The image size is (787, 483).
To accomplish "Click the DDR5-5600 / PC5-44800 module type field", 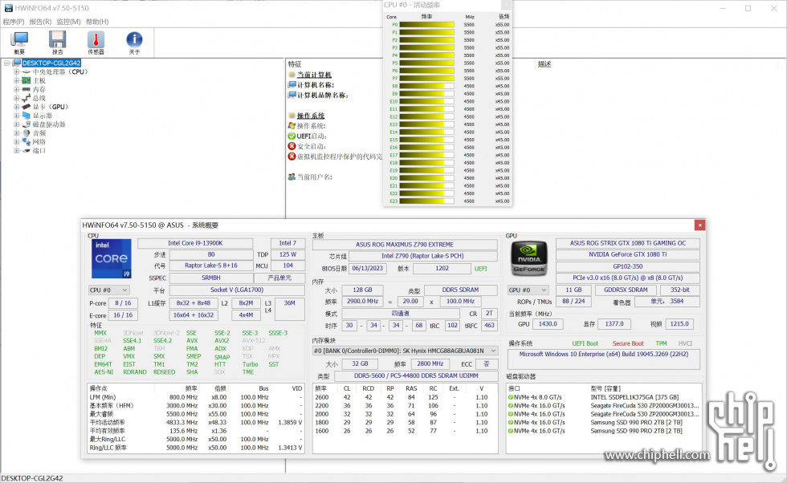I will point(416,375).
